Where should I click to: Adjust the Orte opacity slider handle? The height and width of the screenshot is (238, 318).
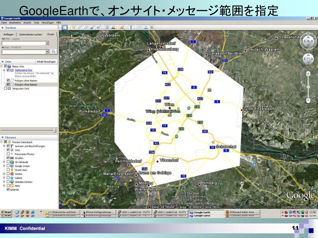point(55,130)
